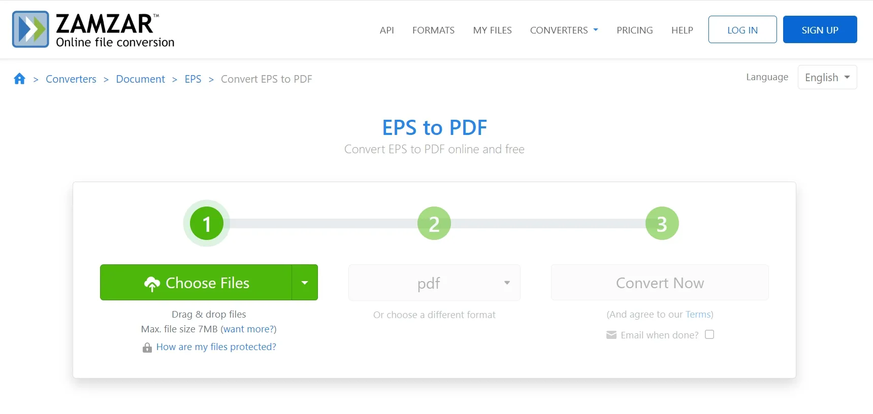Open the pdf output format dropdown
This screenshot has height=414, width=873.
pos(434,283)
